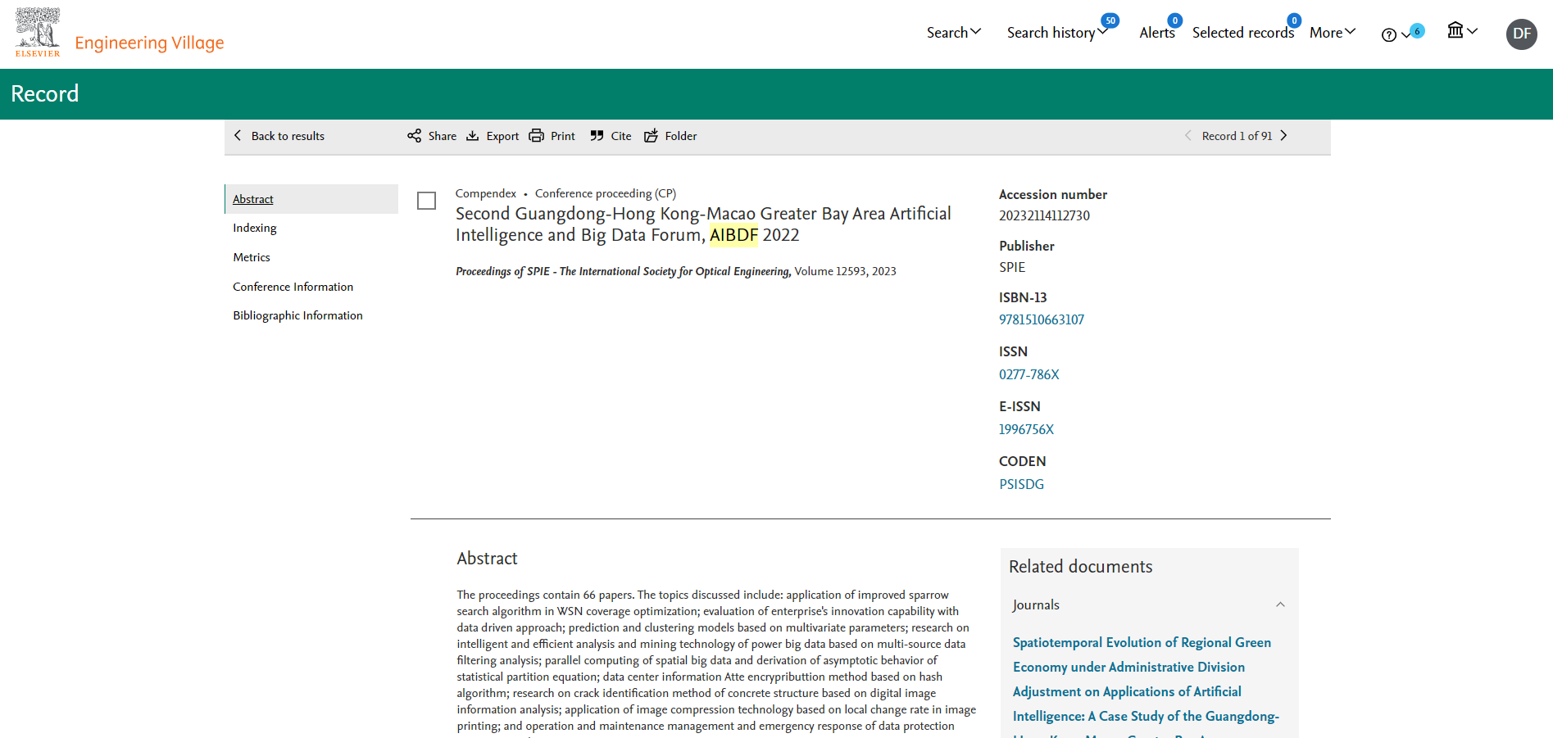The image size is (1553, 738).
Task: Open the Engineering Village home link
Action: [149, 43]
